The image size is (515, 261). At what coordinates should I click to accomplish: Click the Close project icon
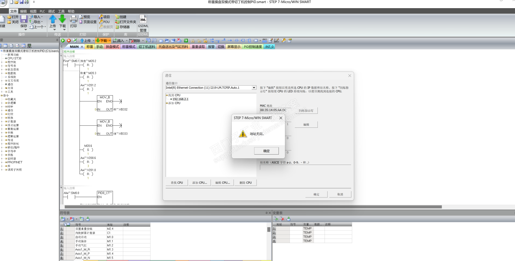point(10,22)
